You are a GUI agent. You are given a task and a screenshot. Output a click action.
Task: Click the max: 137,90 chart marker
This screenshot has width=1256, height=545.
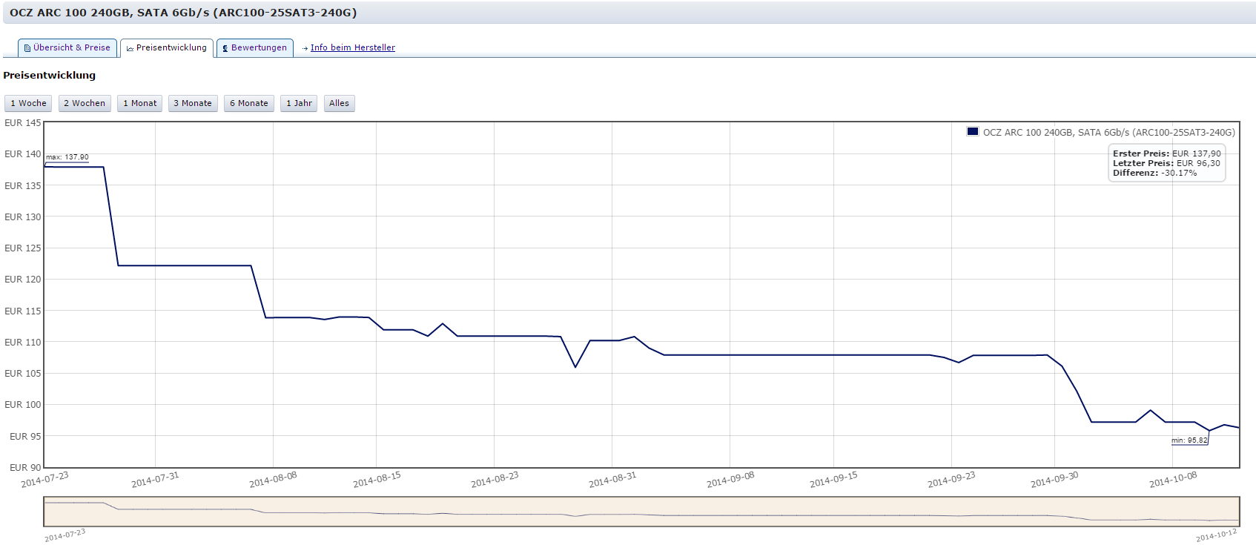click(x=67, y=157)
